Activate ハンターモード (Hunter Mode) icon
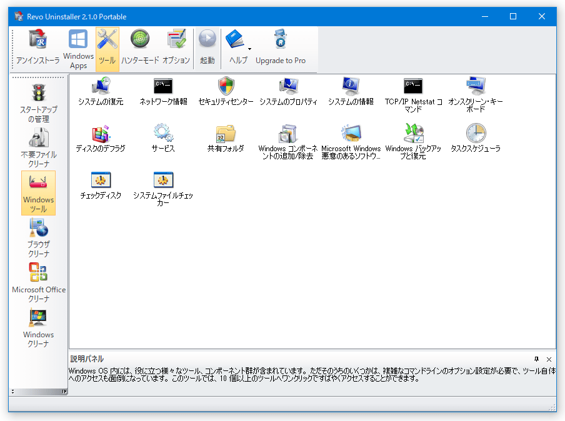The image size is (565, 421). pyautogui.click(x=140, y=47)
